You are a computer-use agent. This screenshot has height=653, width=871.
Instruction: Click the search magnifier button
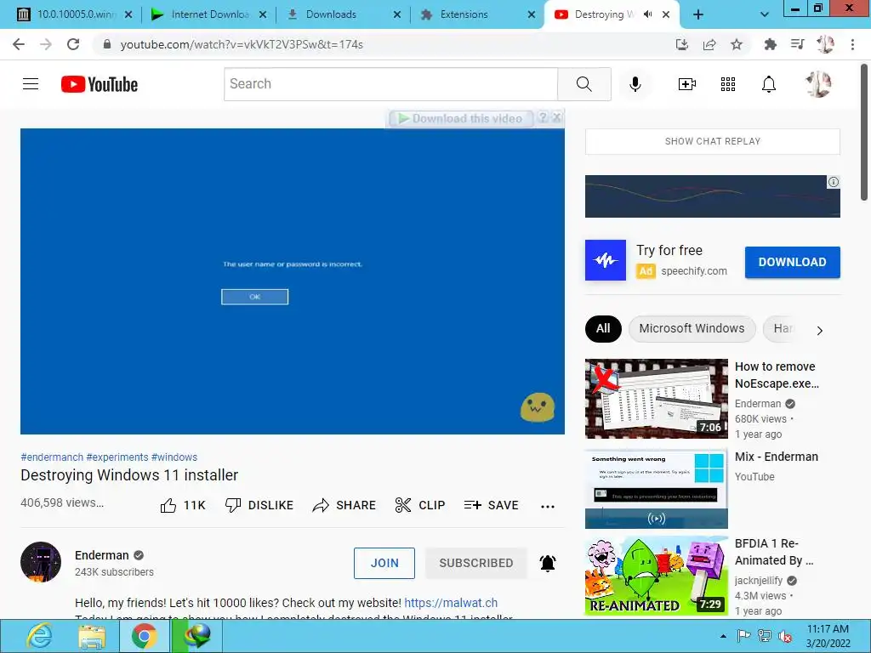[584, 84]
